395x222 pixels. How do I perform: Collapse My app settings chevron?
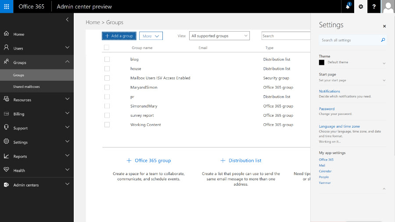click(384, 189)
